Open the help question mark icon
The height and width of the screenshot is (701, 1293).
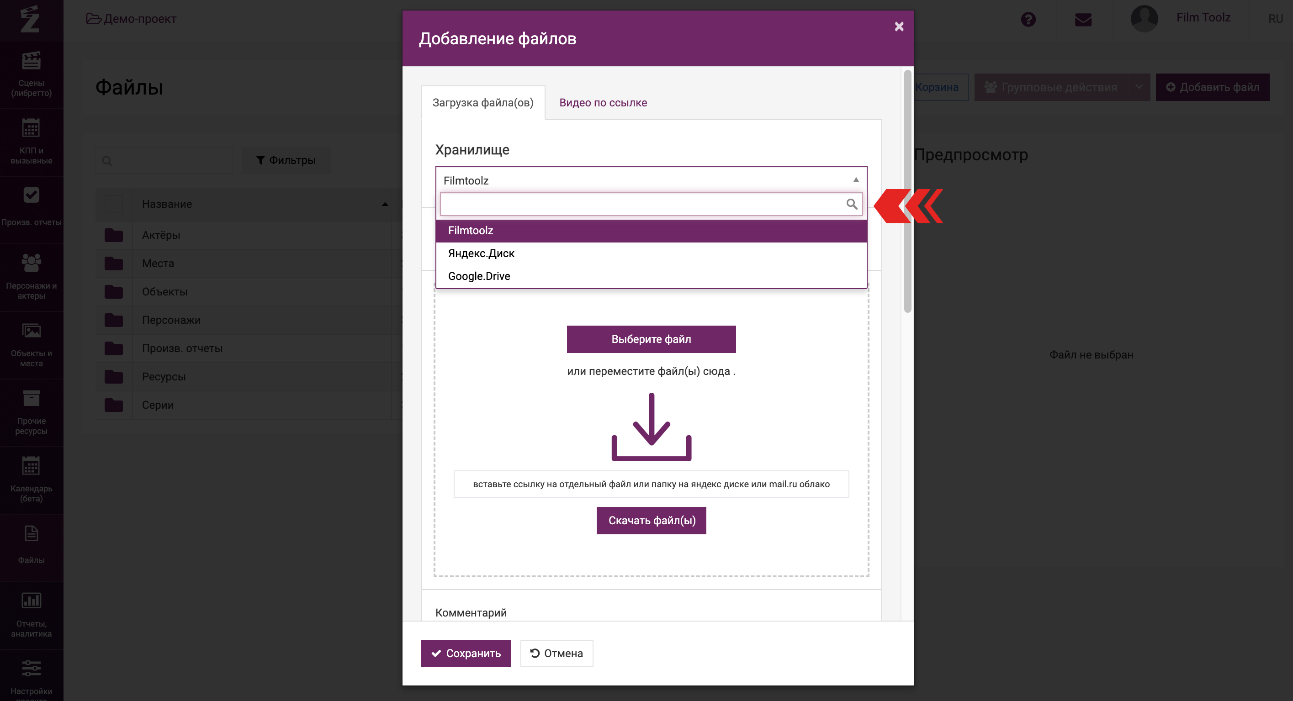(x=1028, y=20)
